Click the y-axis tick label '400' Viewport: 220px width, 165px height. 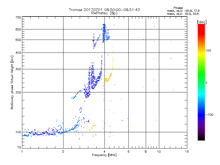(x=18, y=53)
